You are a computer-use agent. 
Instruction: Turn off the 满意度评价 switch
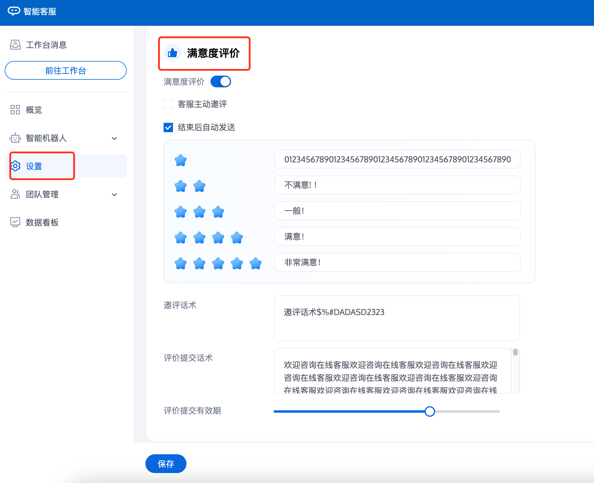(x=221, y=81)
